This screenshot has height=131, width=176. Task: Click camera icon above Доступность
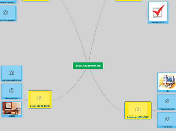click(x=167, y=119)
